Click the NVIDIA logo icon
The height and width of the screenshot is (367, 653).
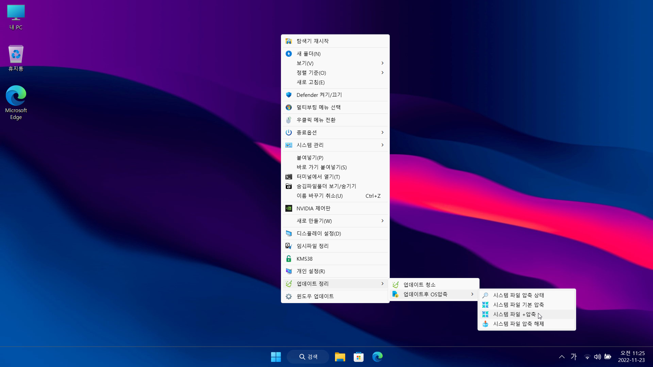tap(289, 208)
